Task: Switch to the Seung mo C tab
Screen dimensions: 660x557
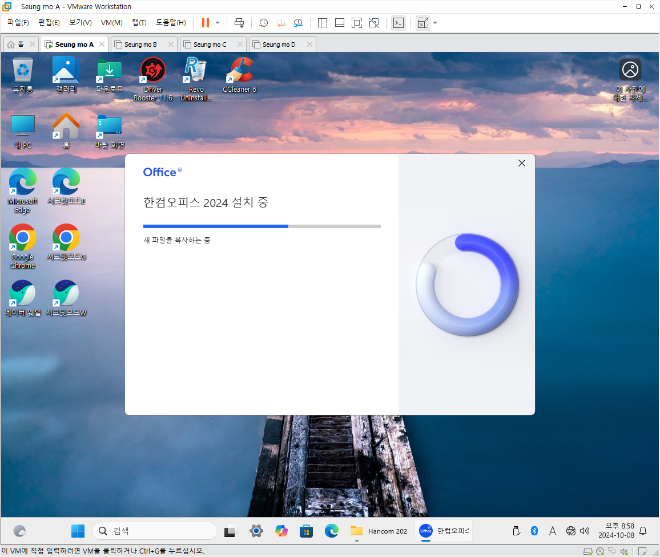Action: 210,44
